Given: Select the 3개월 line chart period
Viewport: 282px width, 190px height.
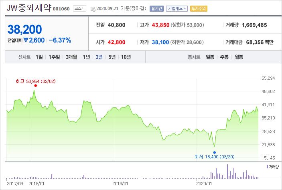Looking at the screenshot, I should (x=71, y=57).
